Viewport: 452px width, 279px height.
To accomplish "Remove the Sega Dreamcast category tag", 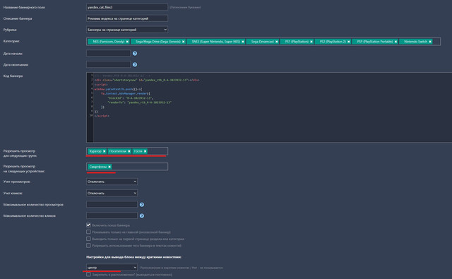I will coord(277,42).
